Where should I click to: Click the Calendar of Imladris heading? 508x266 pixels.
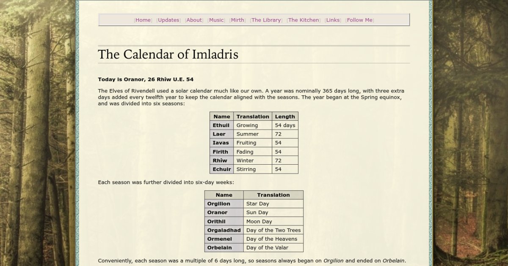[168, 54]
